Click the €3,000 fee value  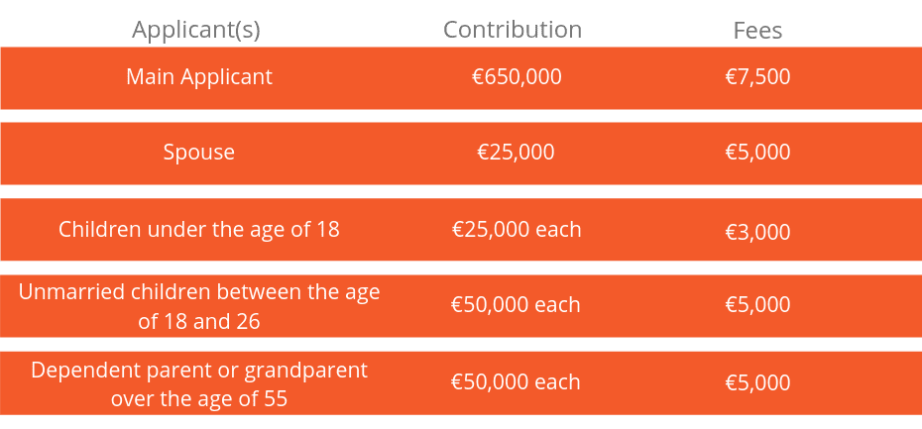757,232
